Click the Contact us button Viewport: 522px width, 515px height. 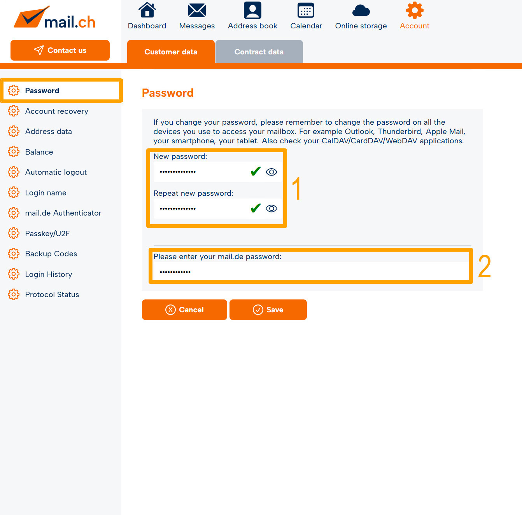60,50
